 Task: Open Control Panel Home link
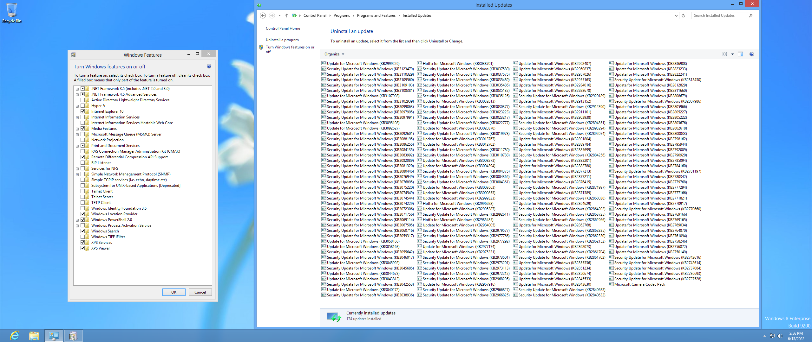(283, 28)
